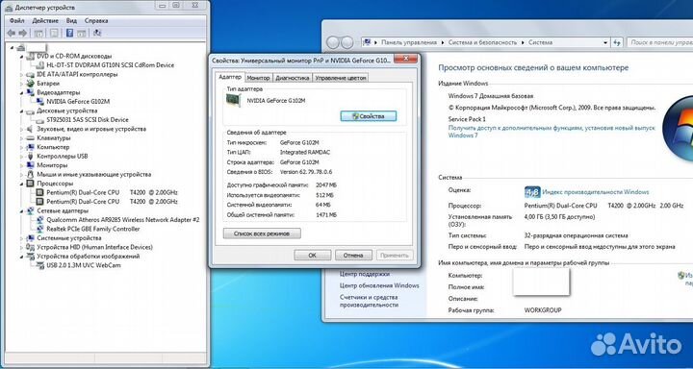
Task: Open the Центр обновления Windows link
Action: tap(379, 285)
